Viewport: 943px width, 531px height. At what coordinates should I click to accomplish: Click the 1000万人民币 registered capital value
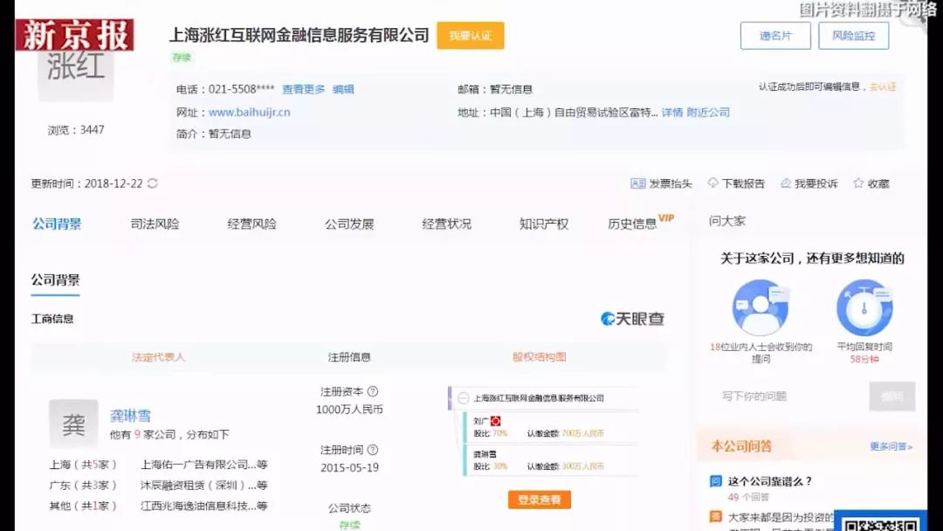pos(349,410)
